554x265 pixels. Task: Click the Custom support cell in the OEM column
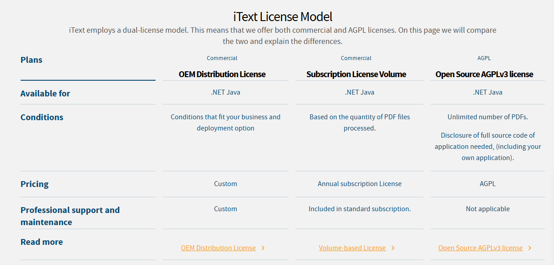225,209
